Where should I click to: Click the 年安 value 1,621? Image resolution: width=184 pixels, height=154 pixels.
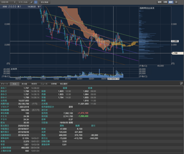click(x=26, y=145)
